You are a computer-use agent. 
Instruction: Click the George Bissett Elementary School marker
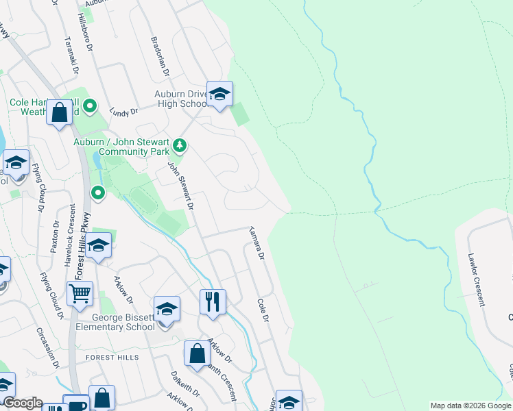(x=167, y=310)
